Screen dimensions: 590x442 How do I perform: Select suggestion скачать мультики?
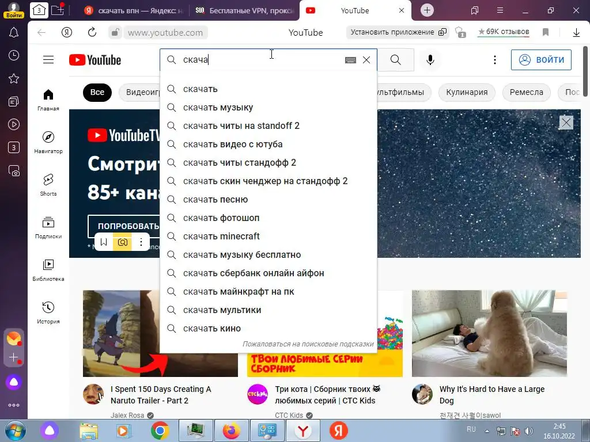(268, 310)
